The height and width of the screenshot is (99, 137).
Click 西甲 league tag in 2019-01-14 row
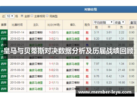[4, 33]
